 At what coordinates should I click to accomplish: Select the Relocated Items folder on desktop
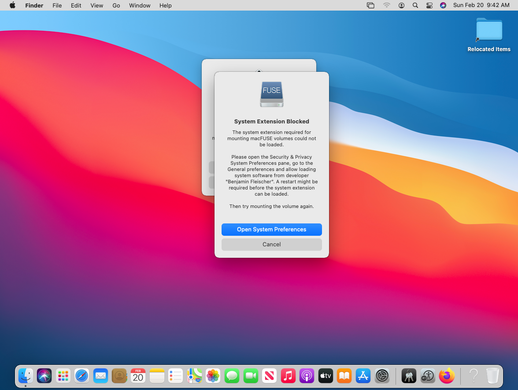point(489,35)
